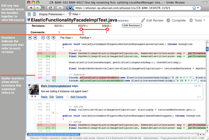The image size is (209, 140).
Task: Click the favourite star icon
Action: click(68, 97)
